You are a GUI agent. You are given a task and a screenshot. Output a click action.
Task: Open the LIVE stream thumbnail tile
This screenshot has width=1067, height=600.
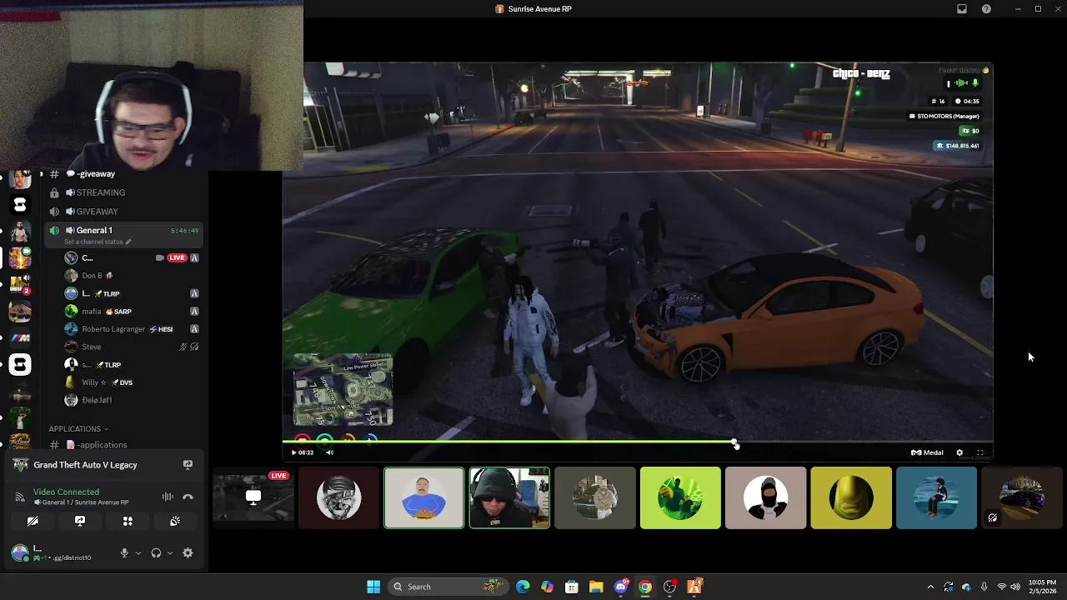tap(253, 497)
